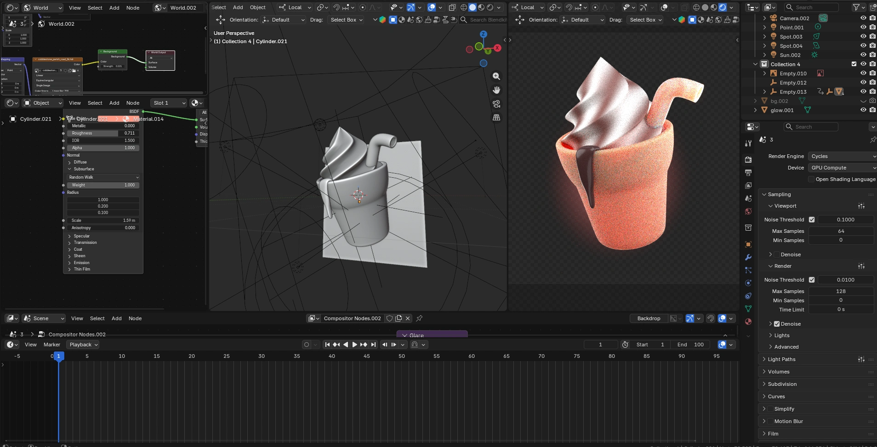Open sampling presets beside the Viewport subpanel

click(x=861, y=206)
